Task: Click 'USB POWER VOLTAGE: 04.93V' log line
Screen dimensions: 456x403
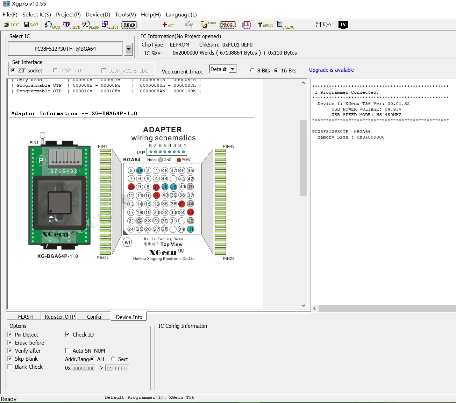Action: point(366,109)
